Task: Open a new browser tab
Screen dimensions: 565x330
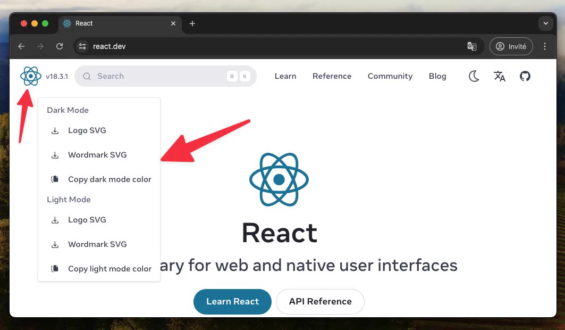Action: click(192, 23)
